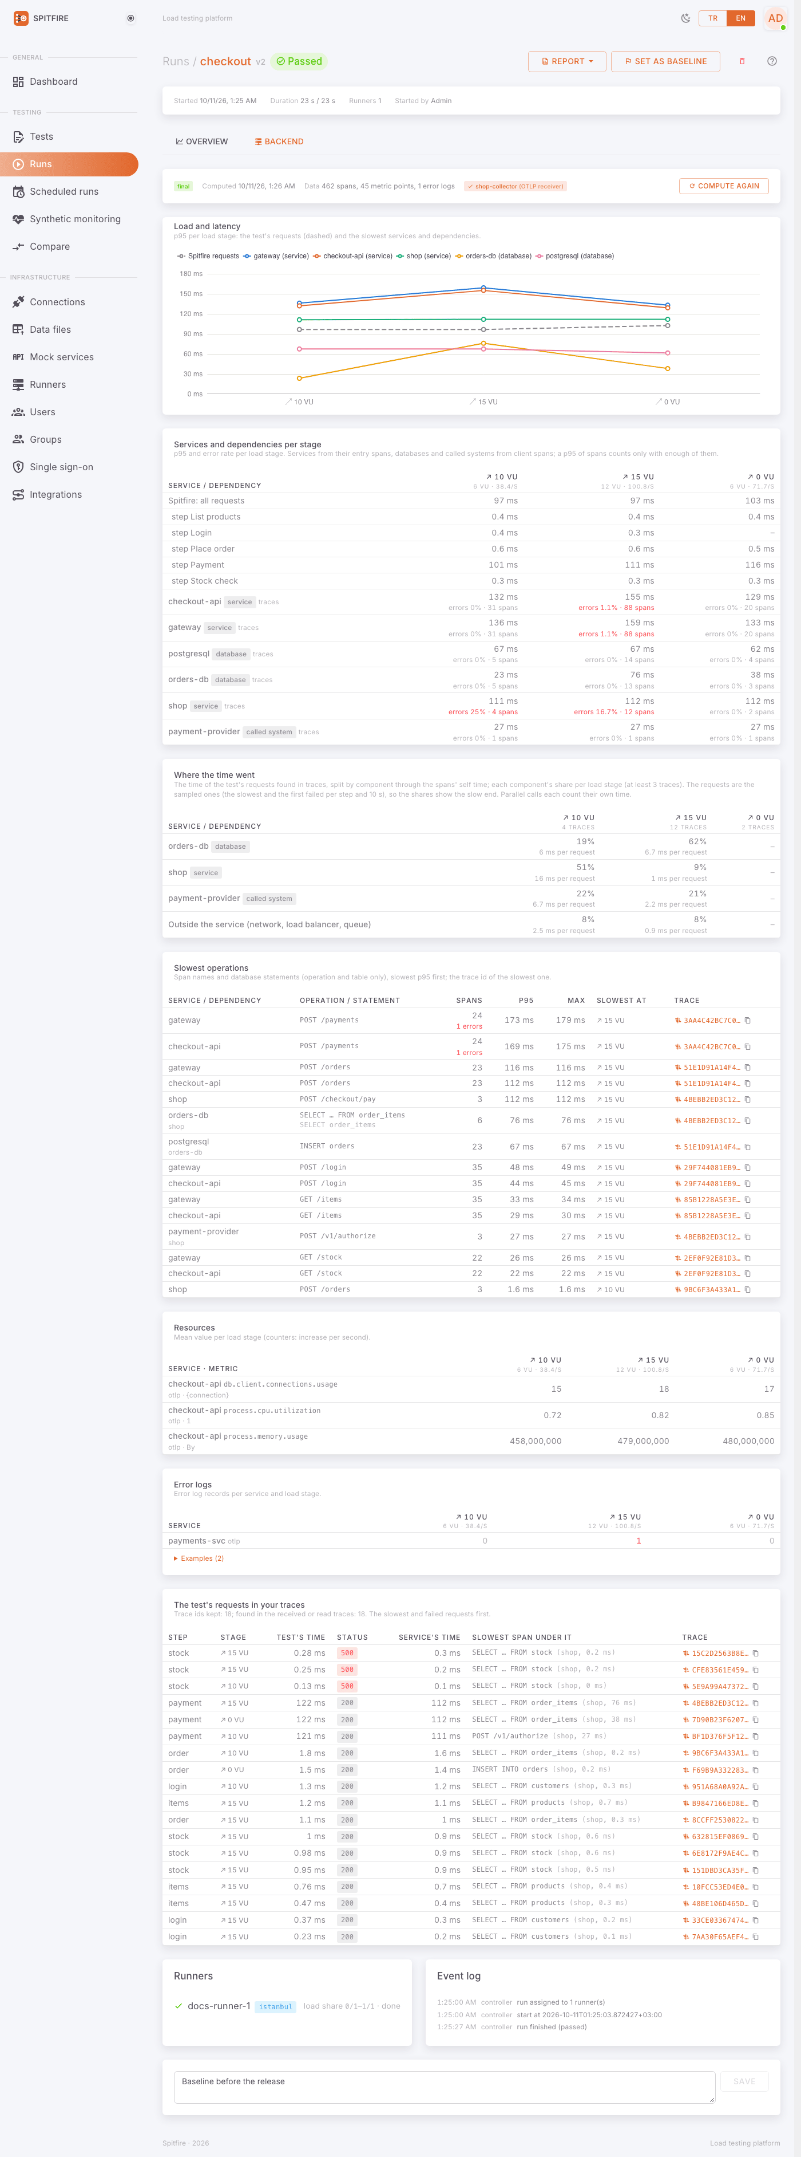
Task: Click the Passed status badge
Action: (299, 61)
